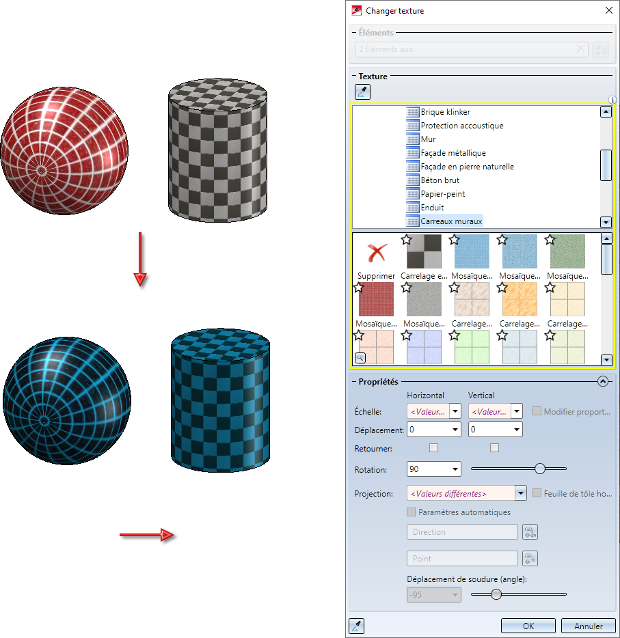The image size is (620, 638).
Task: Select Brique klinker in category list
Action: pyautogui.click(x=446, y=112)
